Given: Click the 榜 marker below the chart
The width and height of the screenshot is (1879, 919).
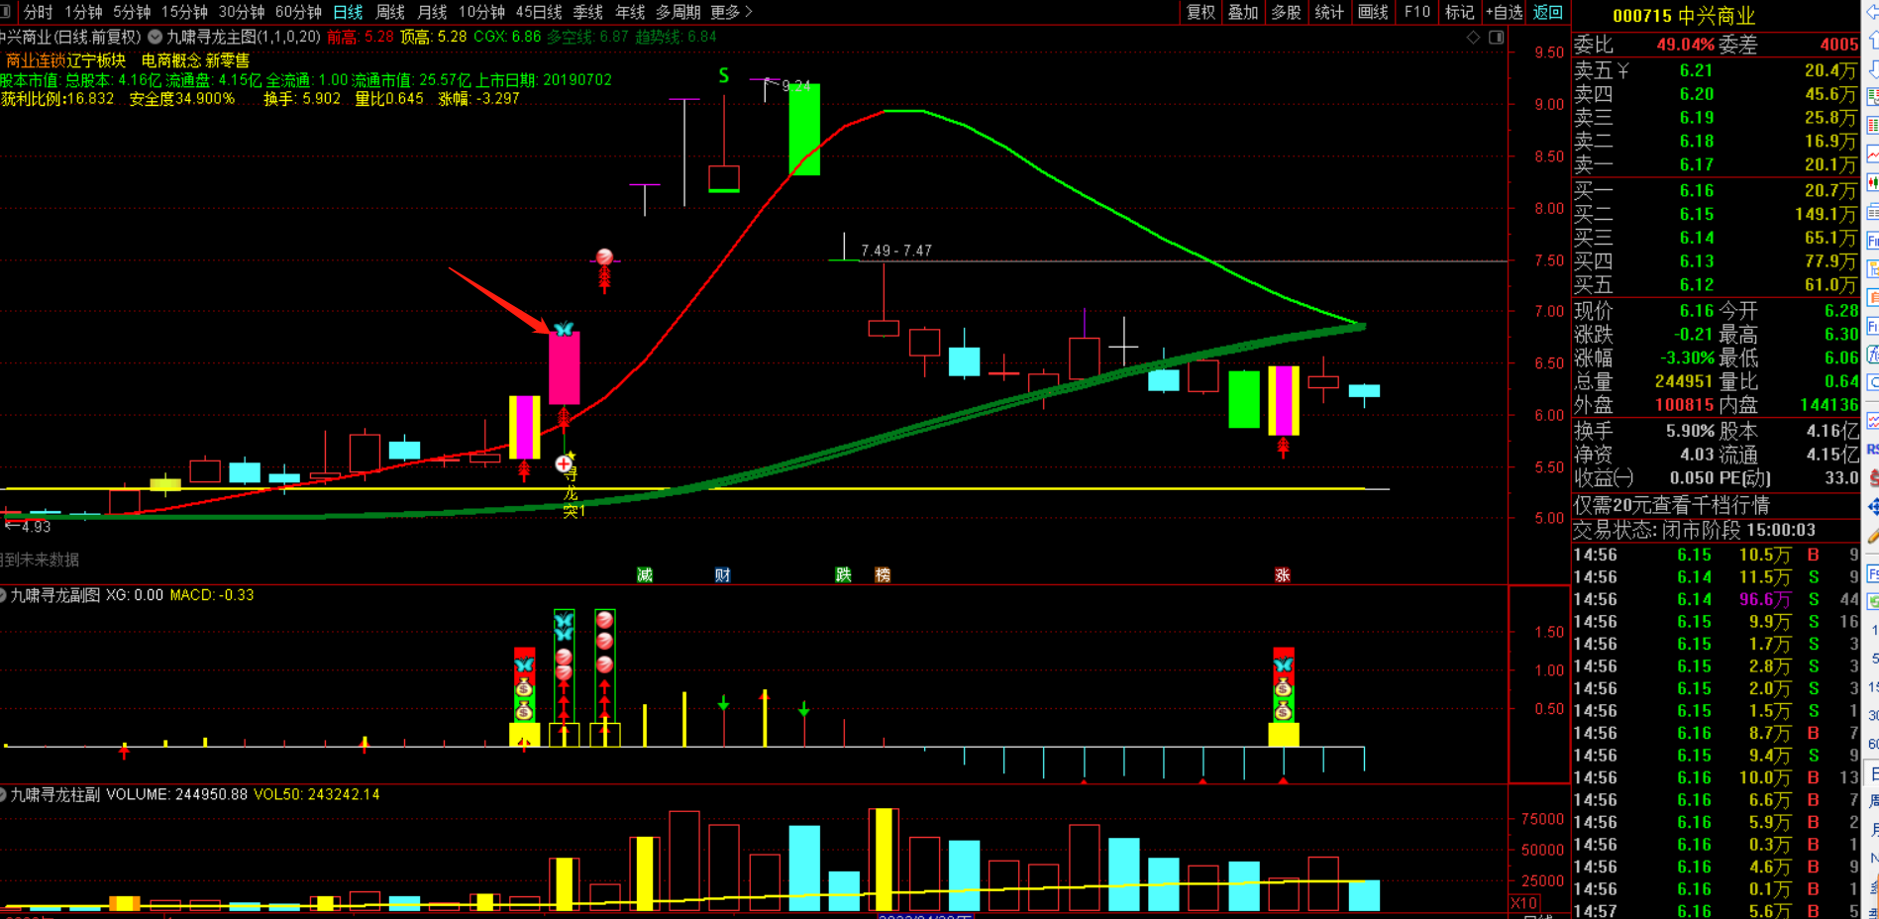Looking at the screenshot, I should pos(883,575).
